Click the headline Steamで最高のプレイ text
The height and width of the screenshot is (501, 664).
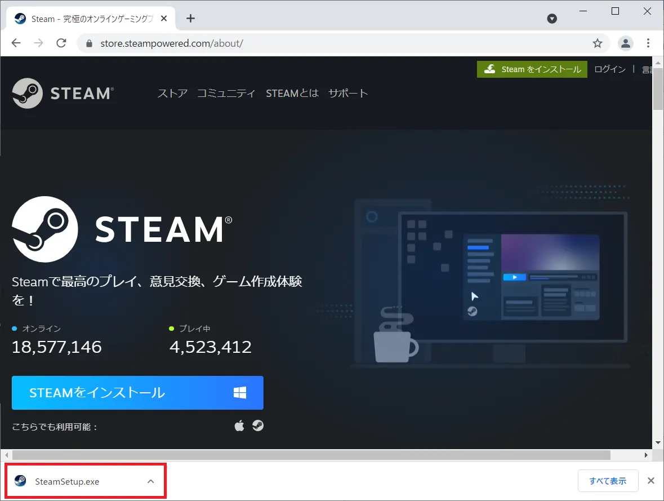pyautogui.click(x=157, y=290)
